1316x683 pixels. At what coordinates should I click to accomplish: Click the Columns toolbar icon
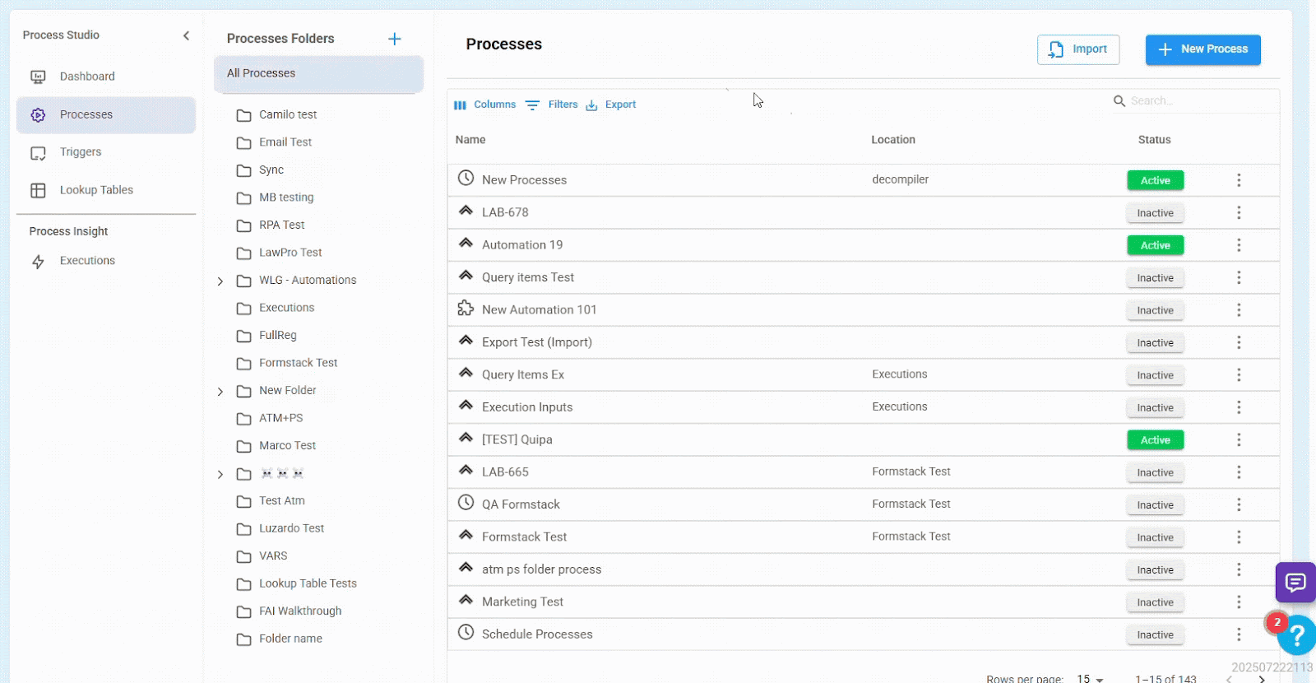click(x=461, y=105)
